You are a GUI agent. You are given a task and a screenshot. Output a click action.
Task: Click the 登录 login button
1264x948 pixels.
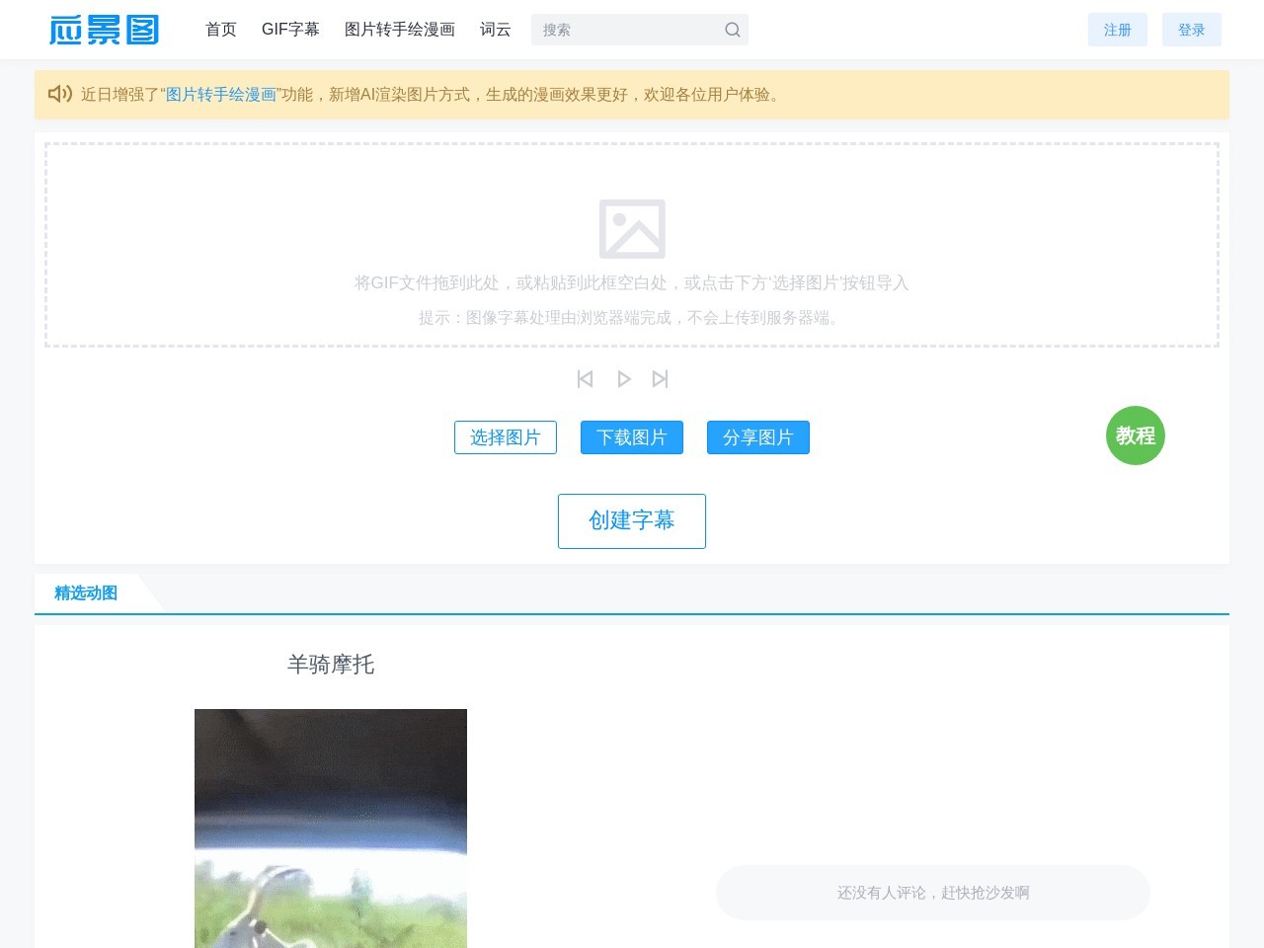(1191, 30)
